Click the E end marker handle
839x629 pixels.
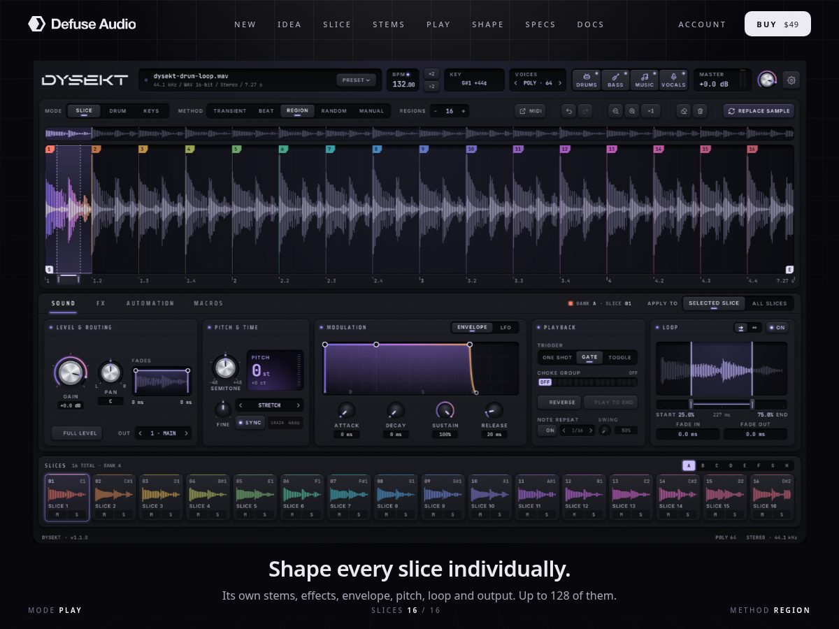click(x=789, y=269)
